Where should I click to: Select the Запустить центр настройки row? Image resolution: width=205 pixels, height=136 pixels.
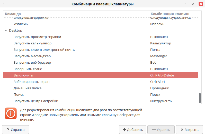tap(36, 101)
